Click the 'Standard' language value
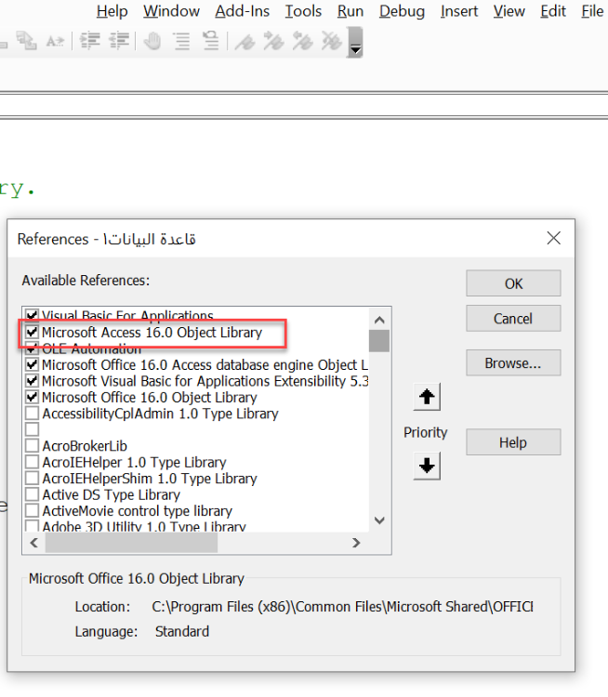The image size is (608, 697). (x=182, y=631)
